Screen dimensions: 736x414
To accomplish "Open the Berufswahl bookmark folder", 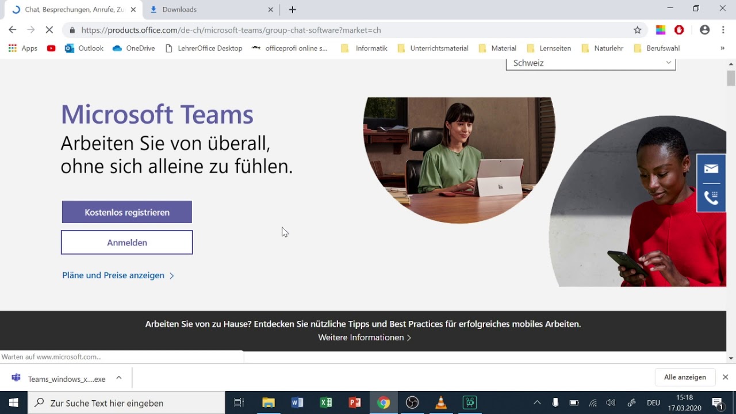I will pyautogui.click(x=657, y=48).
